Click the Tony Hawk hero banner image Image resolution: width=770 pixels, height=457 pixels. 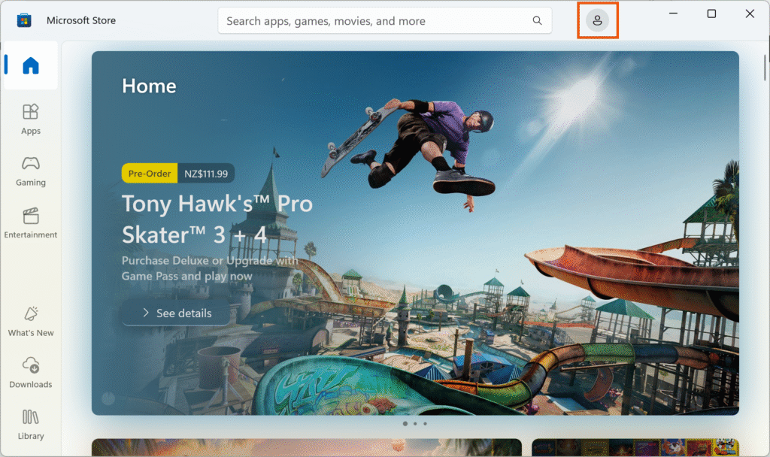(x=415, y=233)
